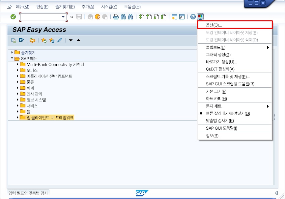Choose GuiXT 활성화(A) menu entry
This screenshot has width=285, height=199.
235,69
